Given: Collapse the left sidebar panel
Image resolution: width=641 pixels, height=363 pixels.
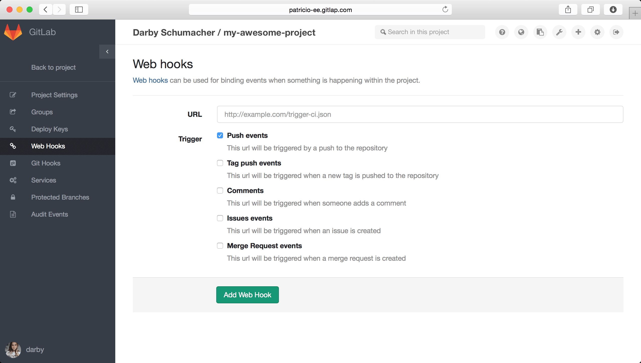Looking at the screenshot, I should (x=107, y=52).
